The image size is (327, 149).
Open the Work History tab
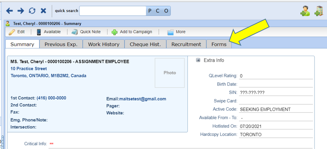pyautogui.click(x=104, y=44)
